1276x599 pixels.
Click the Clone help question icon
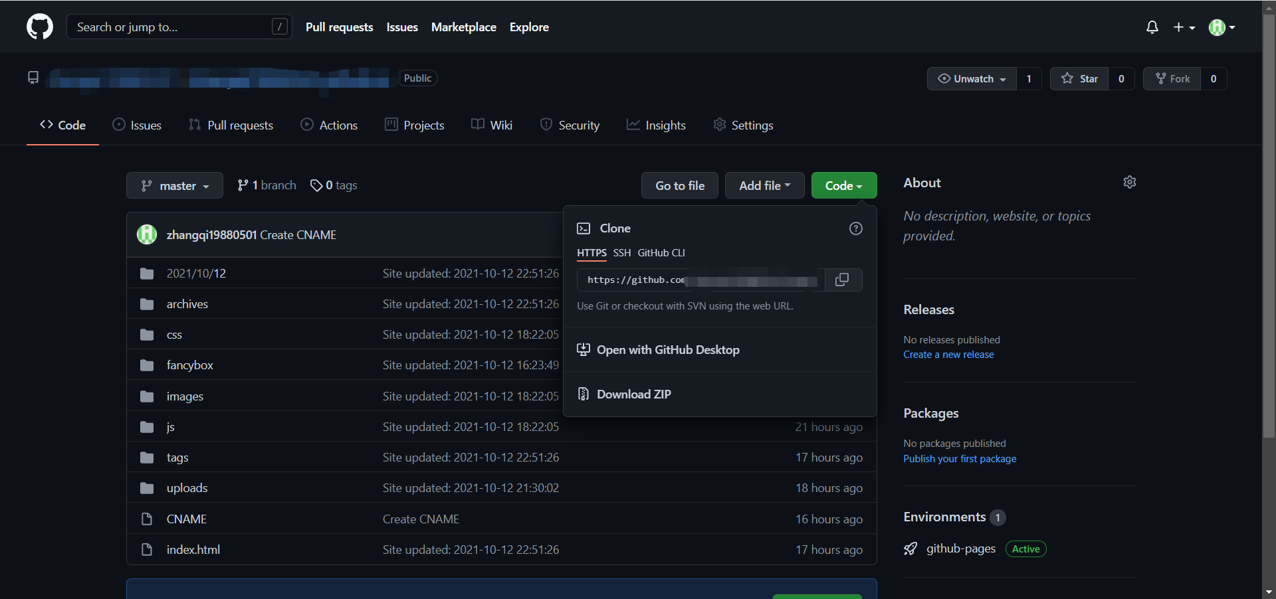[x=856, y=228]
